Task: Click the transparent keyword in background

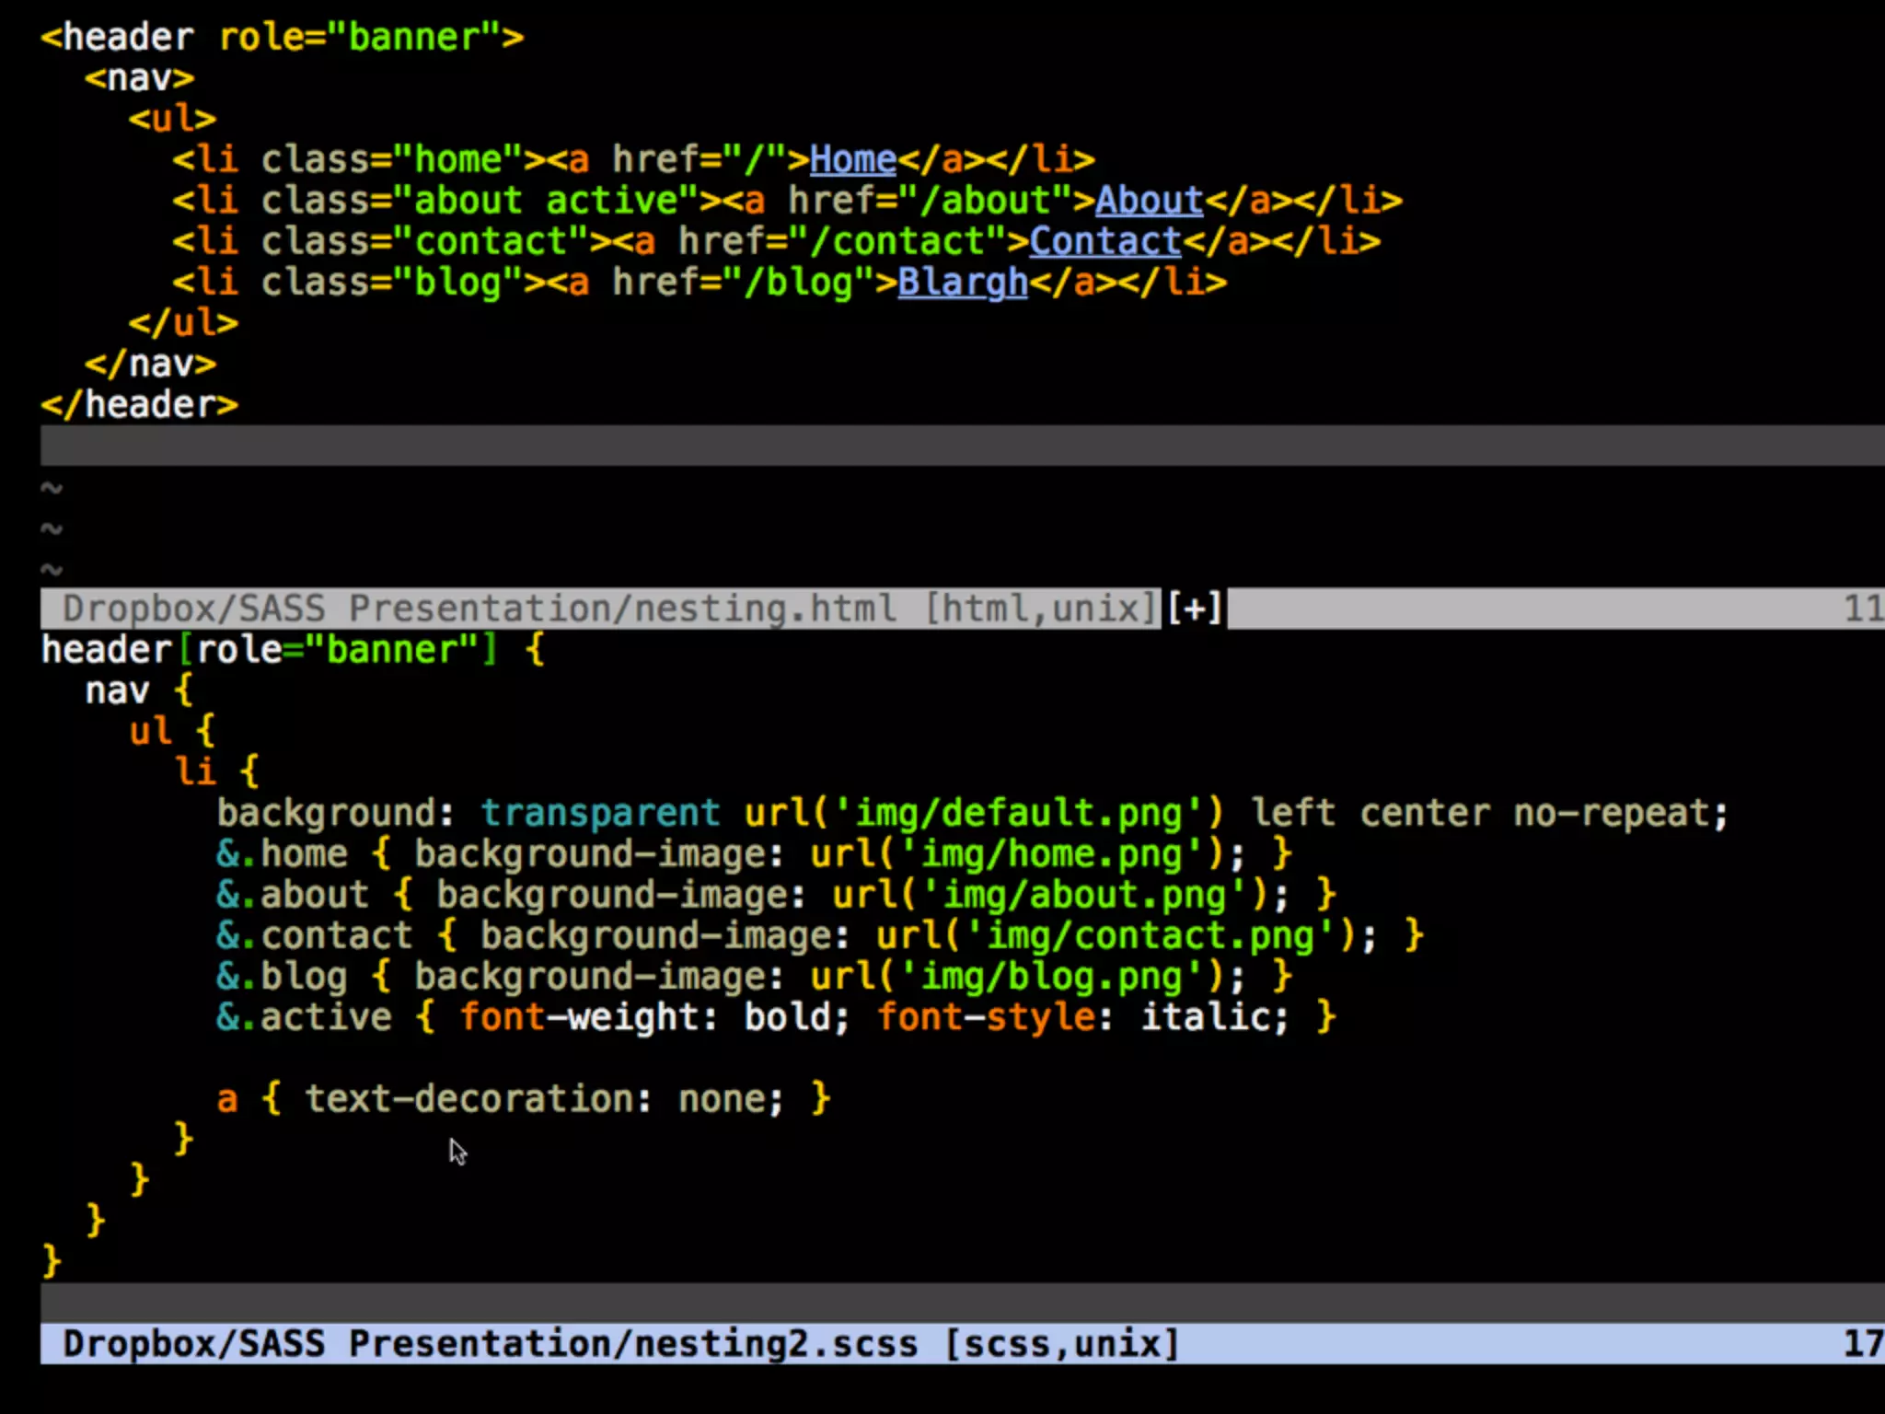Action: pos(599,814)
